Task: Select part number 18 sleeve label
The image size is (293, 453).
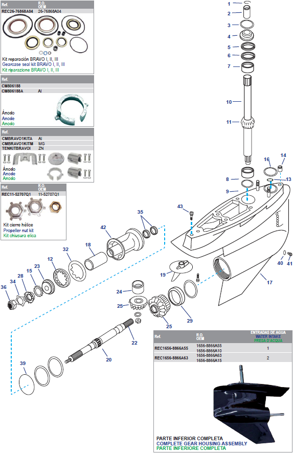Action: tap(88, 245)
